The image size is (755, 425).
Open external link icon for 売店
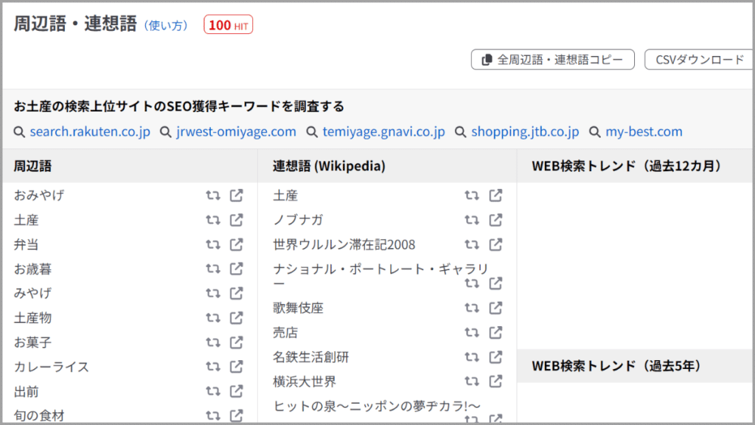496,333
